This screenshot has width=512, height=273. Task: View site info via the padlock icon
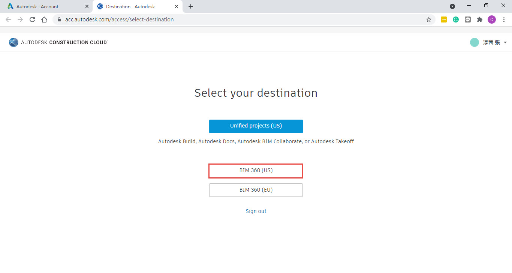point(59,19)
